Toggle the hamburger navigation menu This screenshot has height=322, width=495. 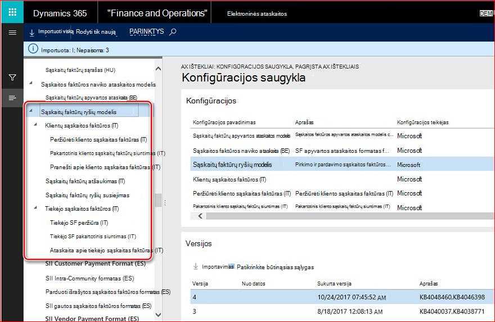(12, 33)
